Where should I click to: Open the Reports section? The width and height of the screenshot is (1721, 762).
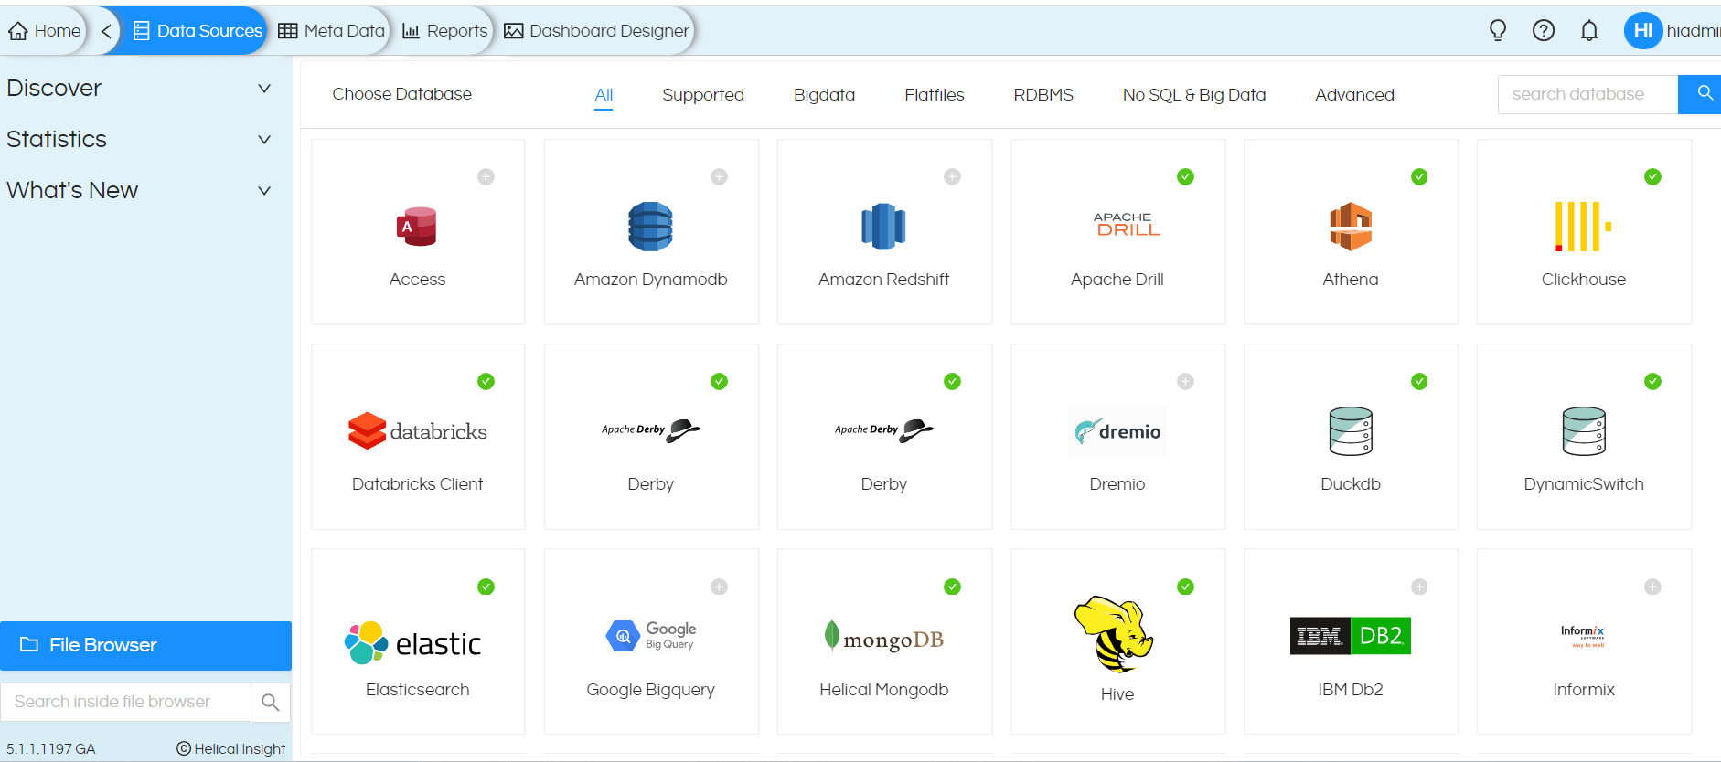(x=445, y=31)
